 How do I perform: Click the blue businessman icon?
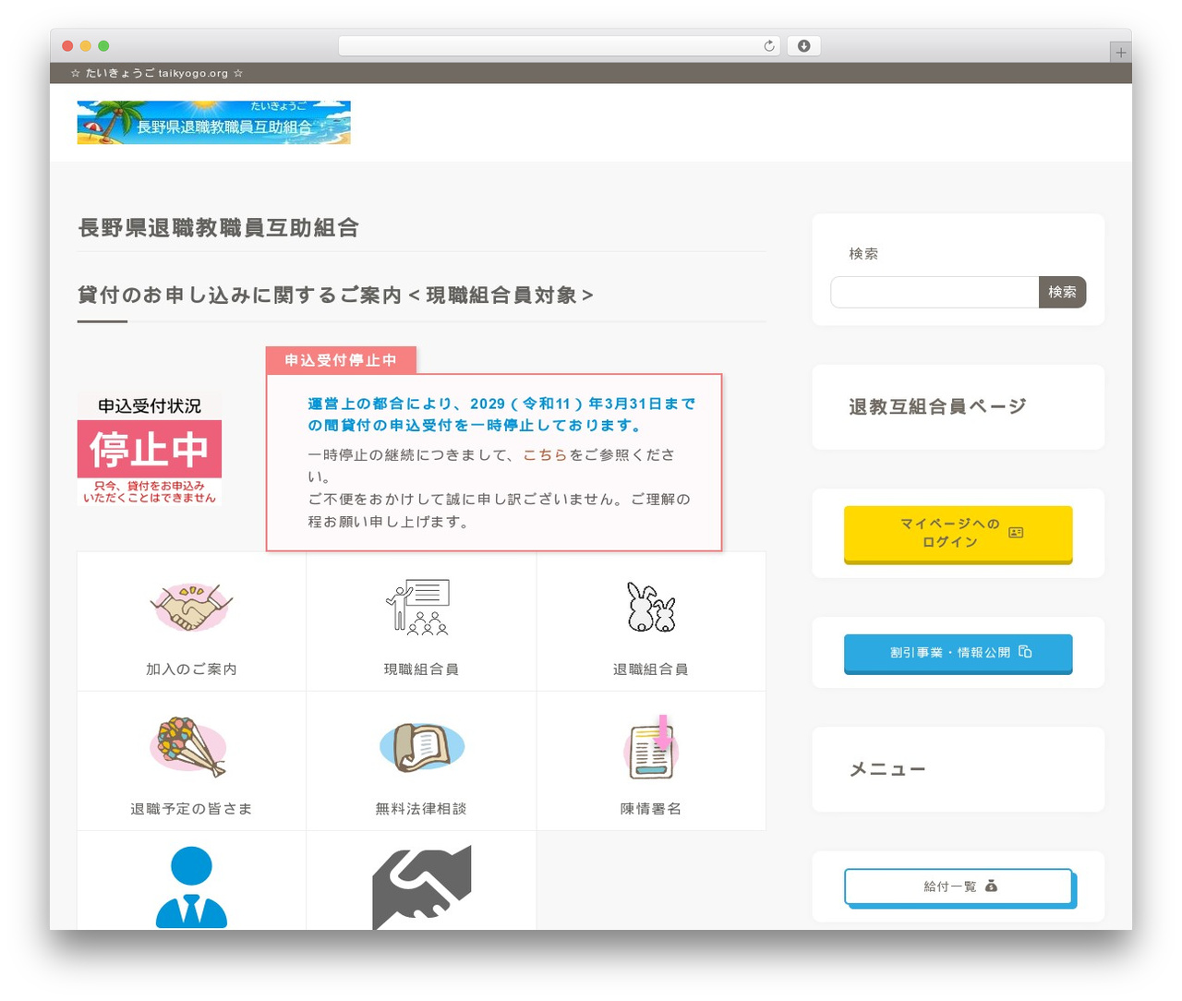point(191,886)
